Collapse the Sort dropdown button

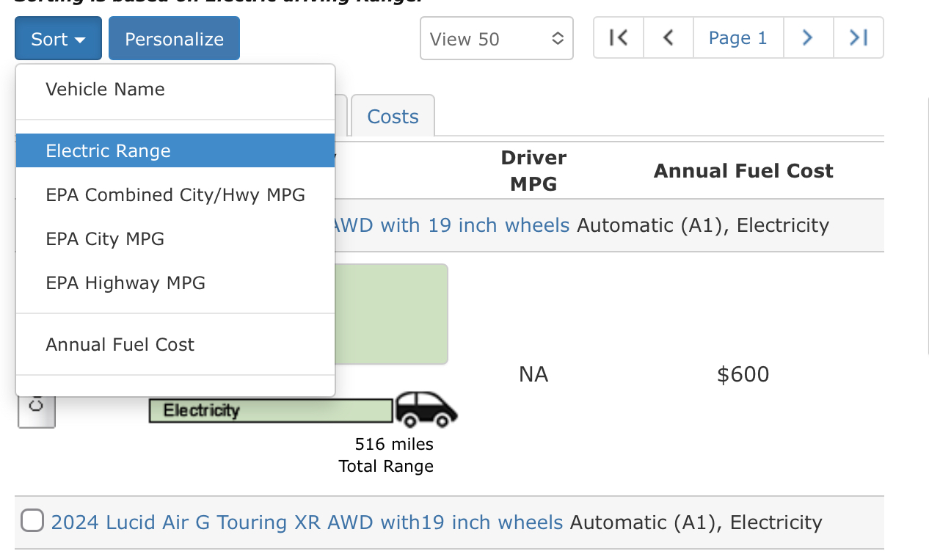58,39
